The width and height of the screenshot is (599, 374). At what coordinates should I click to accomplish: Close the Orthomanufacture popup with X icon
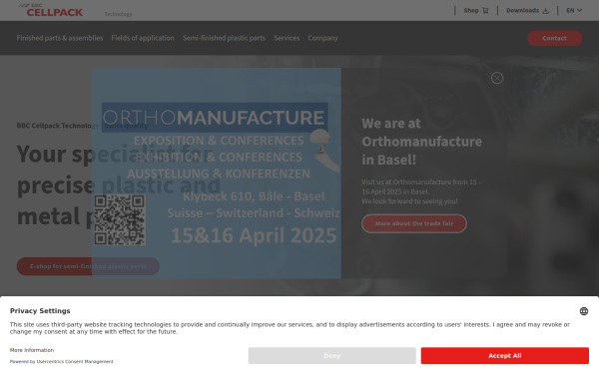tap(497, 78)
